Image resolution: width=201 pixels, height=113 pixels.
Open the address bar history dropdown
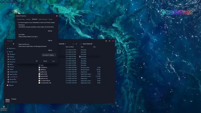[x=73, y=44]
